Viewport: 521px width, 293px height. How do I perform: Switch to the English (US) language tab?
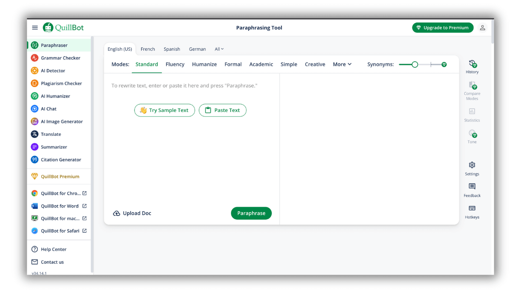tap(120, 49)
